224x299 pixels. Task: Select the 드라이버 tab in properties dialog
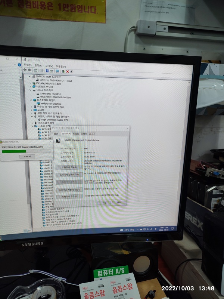[x=66, y=133]
